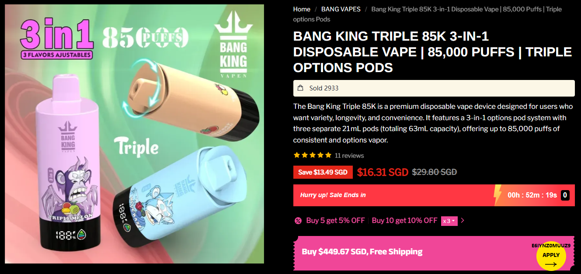This screenshot has height=274, width=581.
Task: Select the Buy 5 get 5% OFF offer
Action: tap(335, 221)
